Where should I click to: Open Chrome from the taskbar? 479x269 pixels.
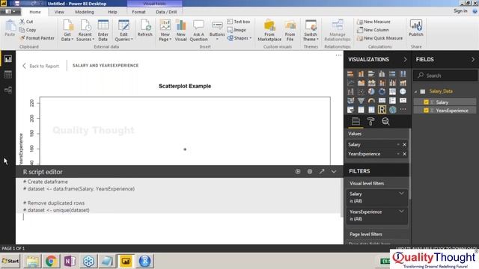[x=51, y=261]
